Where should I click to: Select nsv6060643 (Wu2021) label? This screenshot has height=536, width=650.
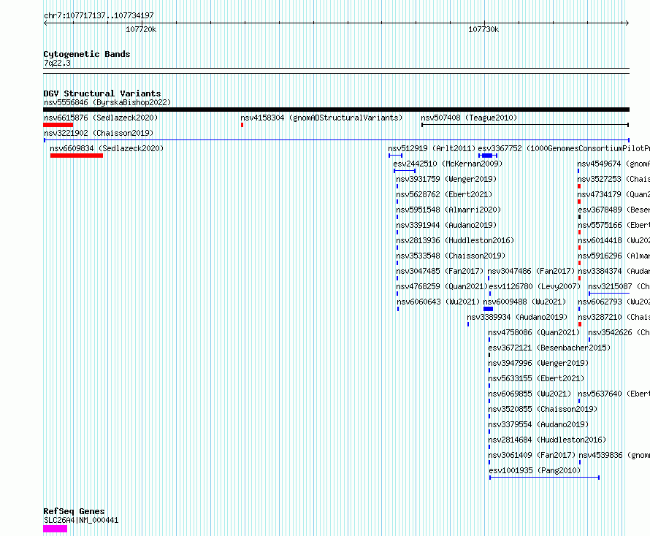click(x=438, y=302)
